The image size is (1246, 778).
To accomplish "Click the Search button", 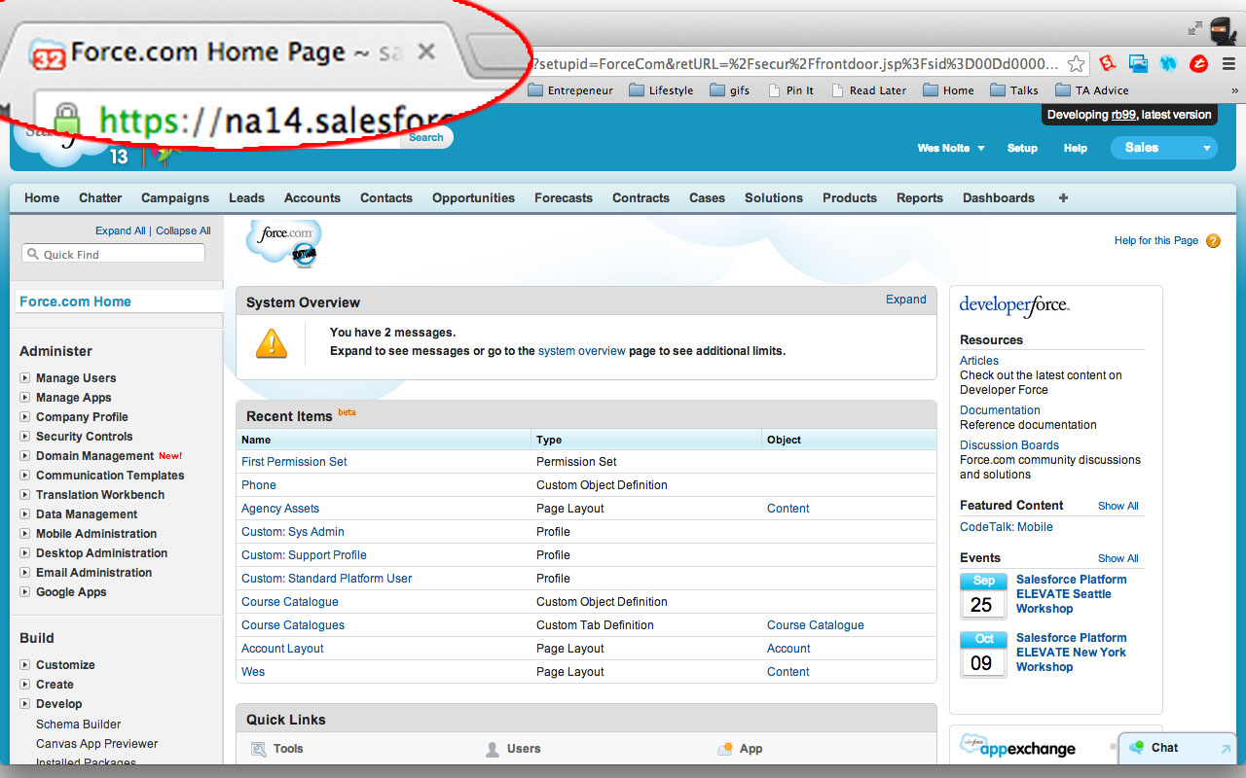I will [426, 137].
